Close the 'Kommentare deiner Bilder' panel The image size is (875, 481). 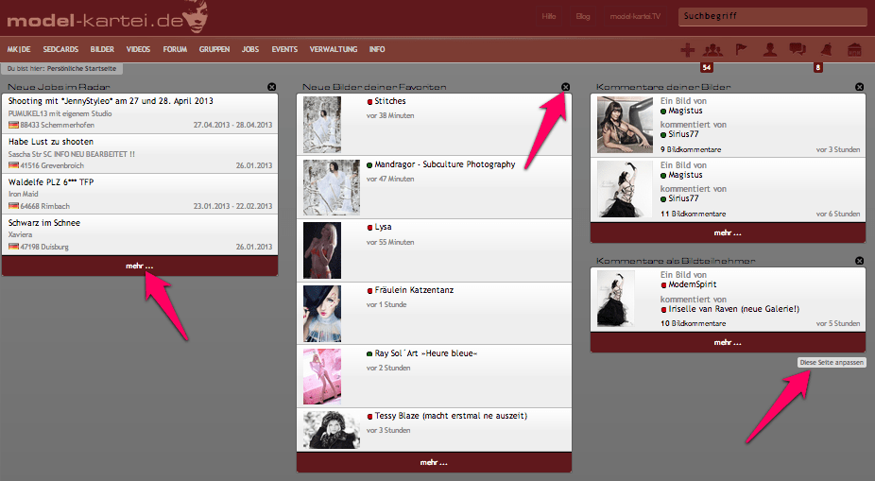(859, 87)
